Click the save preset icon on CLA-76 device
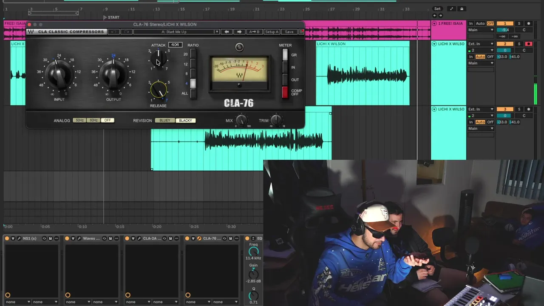544x306 pixels. pyautogui.click(x=230, y=238)
